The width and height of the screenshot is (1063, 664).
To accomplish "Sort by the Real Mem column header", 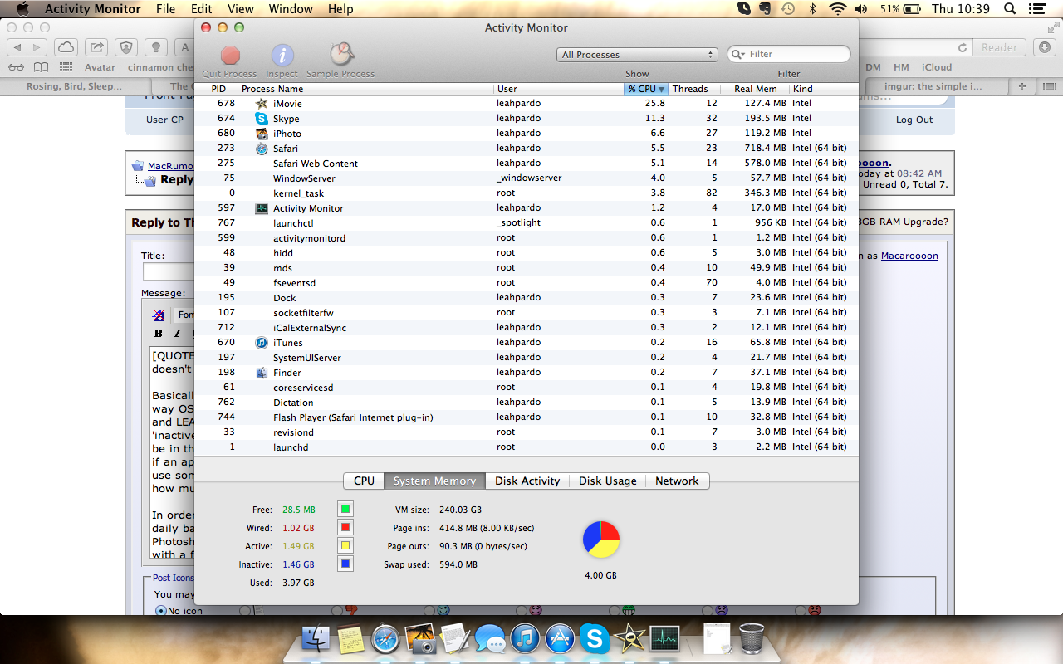I will coord(755,89).
